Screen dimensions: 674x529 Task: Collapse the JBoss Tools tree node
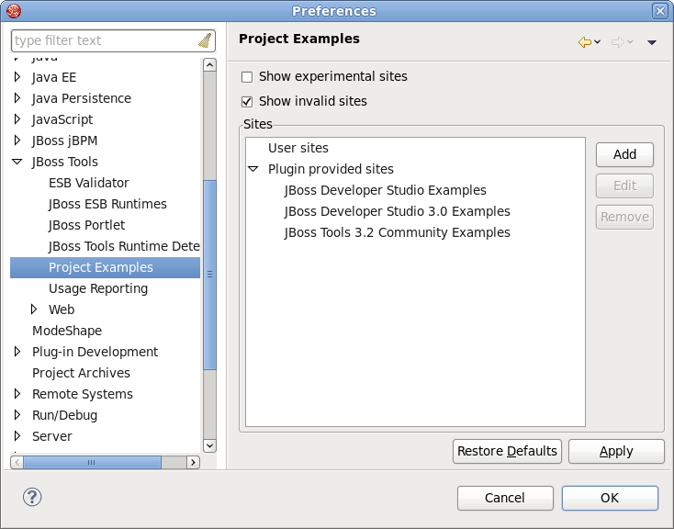click(17, 162)
